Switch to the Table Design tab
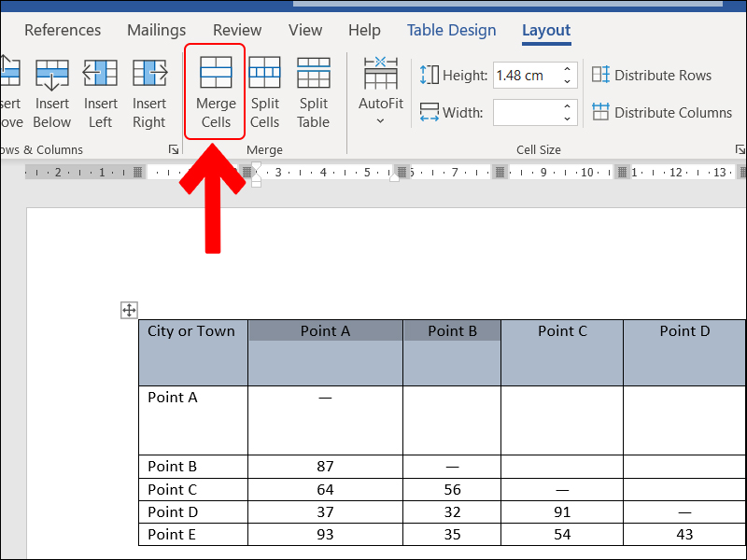 pos(451,30)
